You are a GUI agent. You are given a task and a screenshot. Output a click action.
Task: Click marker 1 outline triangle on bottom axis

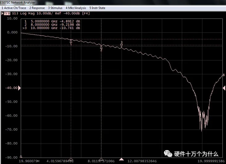(71, 159)
